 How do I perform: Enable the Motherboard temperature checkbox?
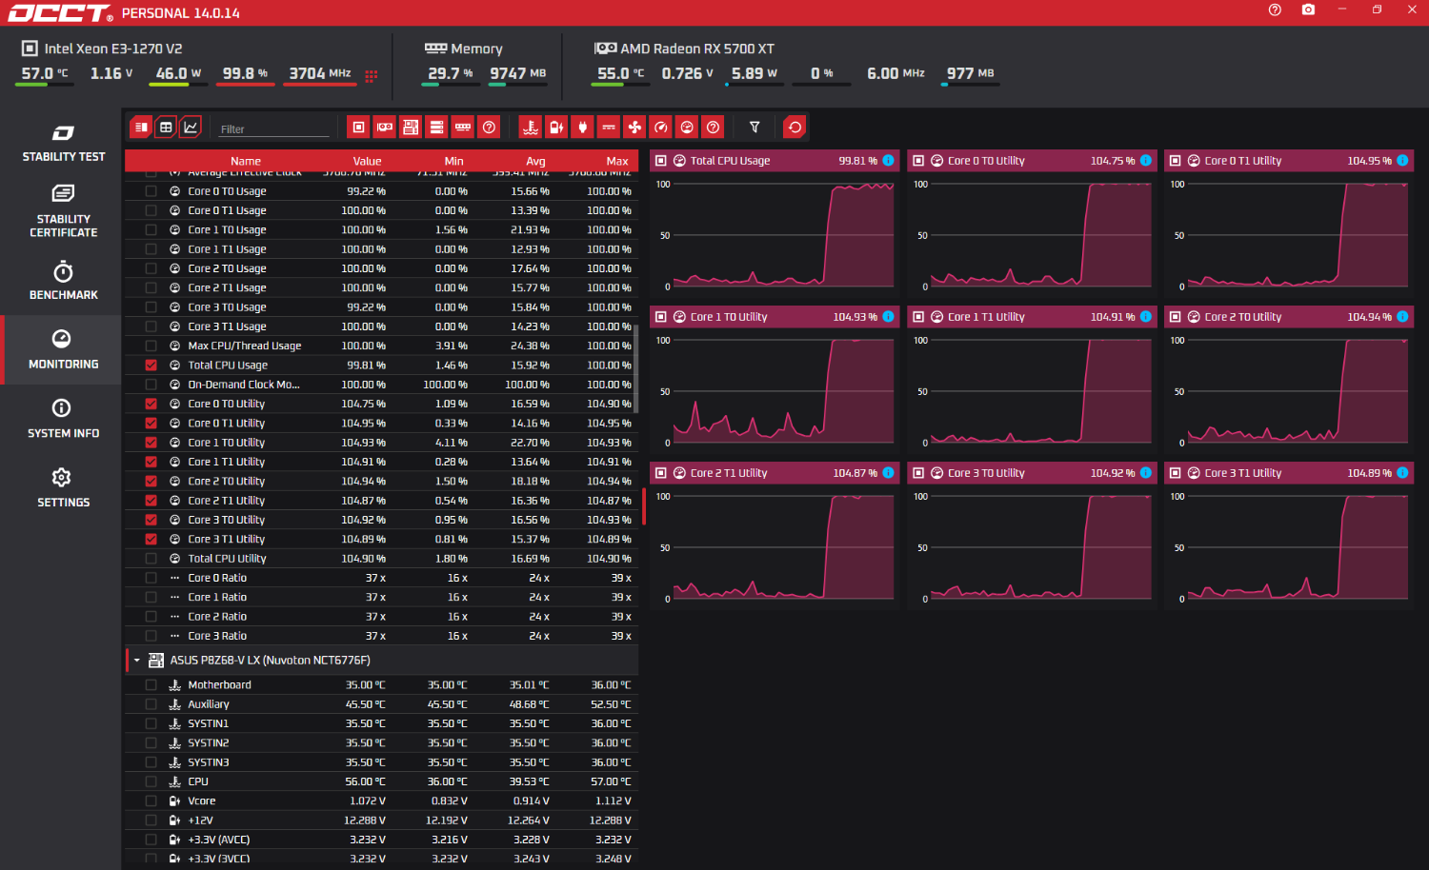(151, 685)
